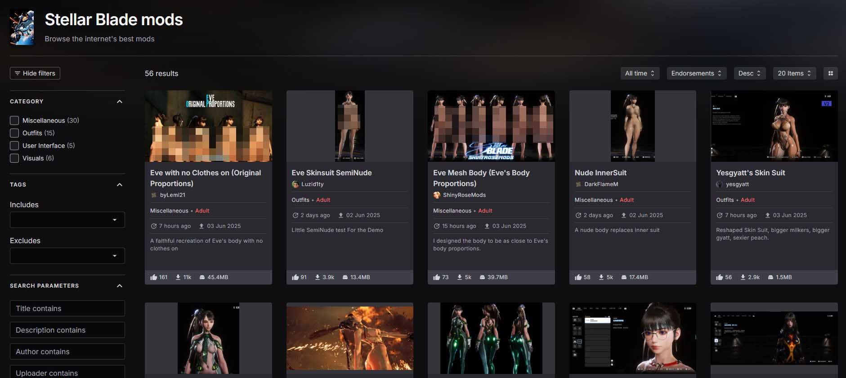846x378 pixels.
Task: Click endorsements thumbs-up on Eve Skinsuit SemiNude
Action: pos(295,277)
